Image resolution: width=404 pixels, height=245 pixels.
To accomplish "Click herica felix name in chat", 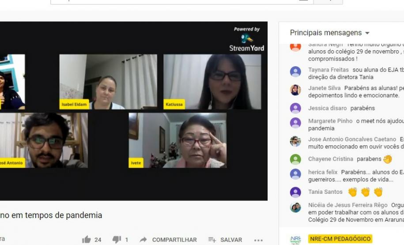I will (323, 172).
